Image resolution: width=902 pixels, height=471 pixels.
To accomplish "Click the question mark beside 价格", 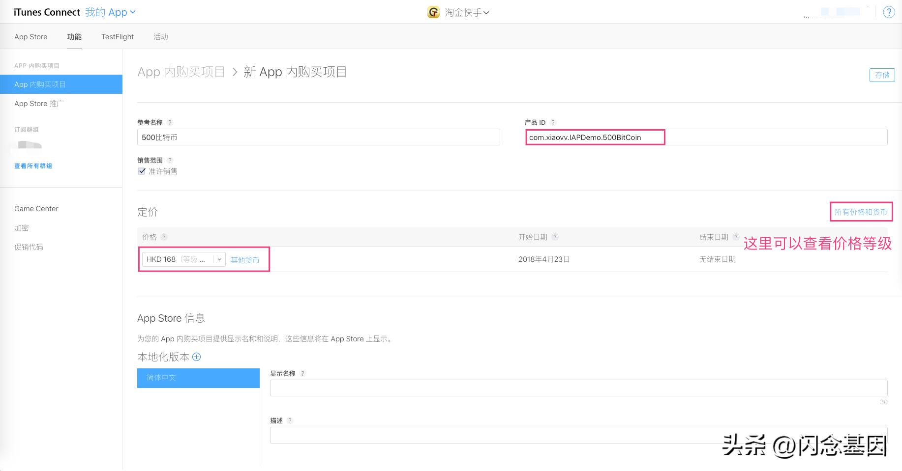I will tap(163, 237).
